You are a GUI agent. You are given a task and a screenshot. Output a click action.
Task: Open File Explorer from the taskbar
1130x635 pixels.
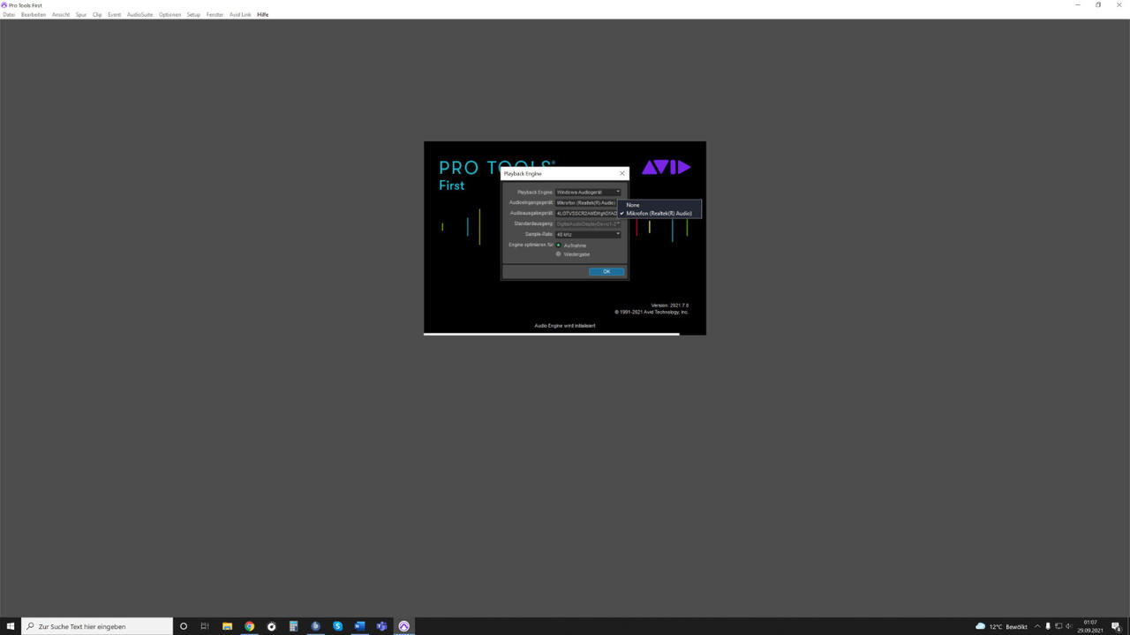227,626
